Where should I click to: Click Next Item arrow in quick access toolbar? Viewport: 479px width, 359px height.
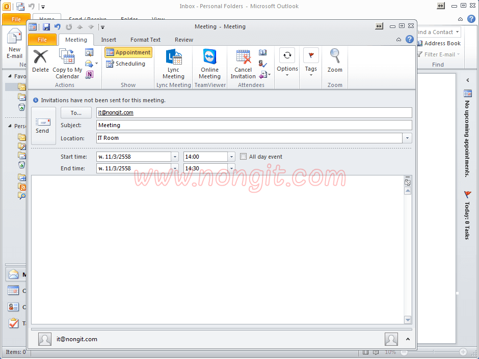(91, 27)
